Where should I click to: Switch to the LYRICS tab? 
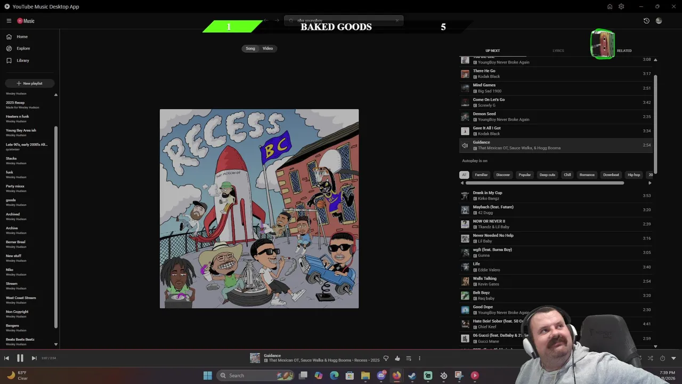point(558,51)
